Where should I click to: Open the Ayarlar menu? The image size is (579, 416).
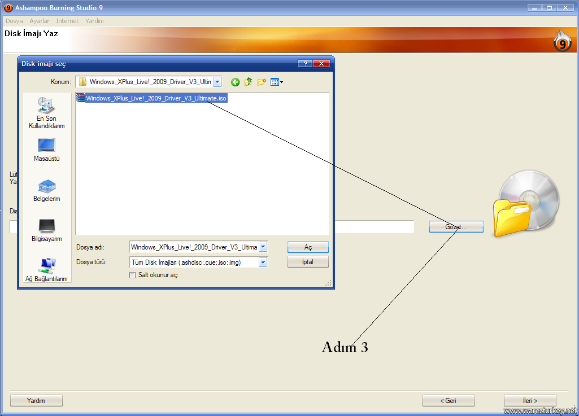pos(40,21)
